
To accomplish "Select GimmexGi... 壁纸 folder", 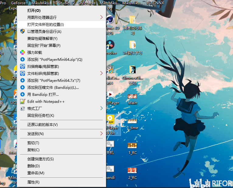I will click(132, 70).
